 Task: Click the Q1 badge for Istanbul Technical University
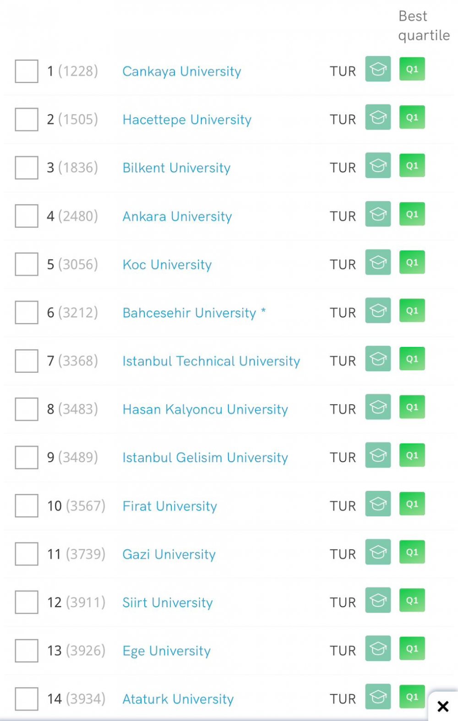[412, 359]
